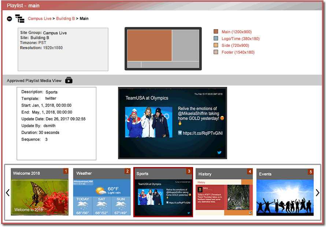
Task: Click the Template: twitter text
Action: (x=39, y=98)
